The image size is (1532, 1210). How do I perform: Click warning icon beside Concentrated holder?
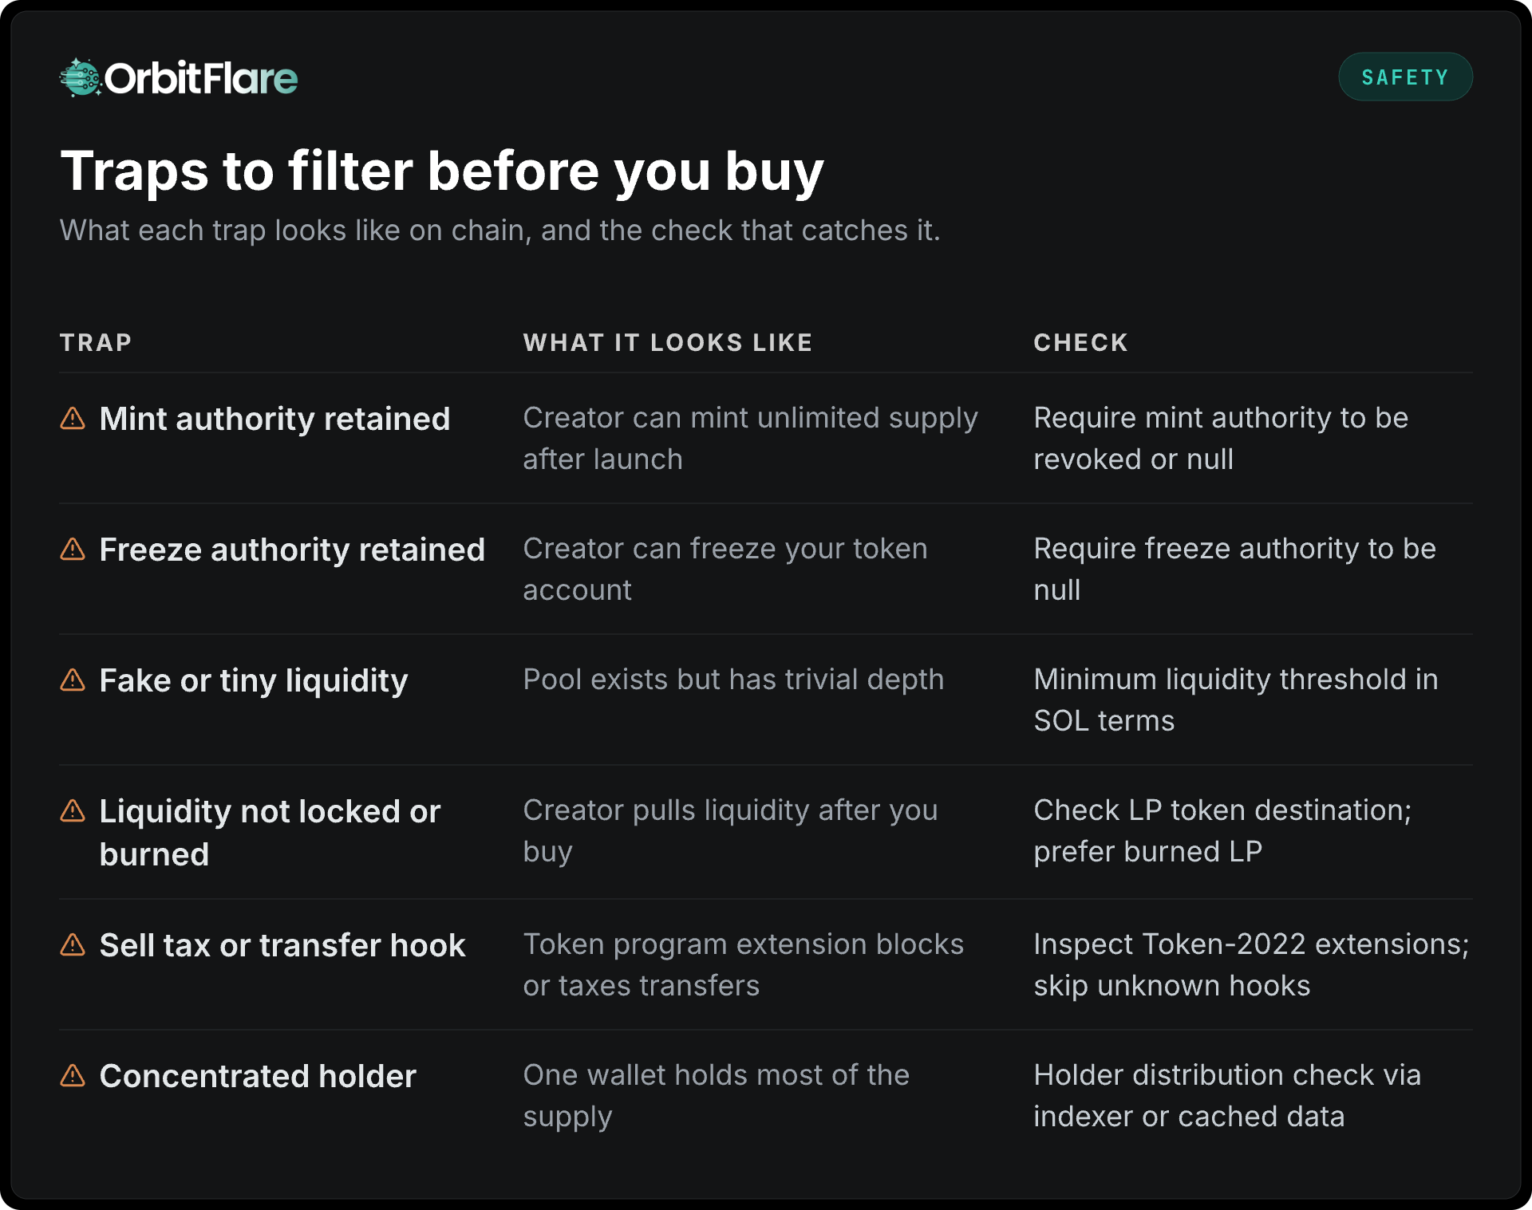point(73,1075)
